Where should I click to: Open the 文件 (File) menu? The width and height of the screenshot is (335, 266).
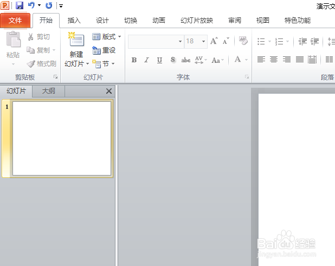[x=15, y=21]
